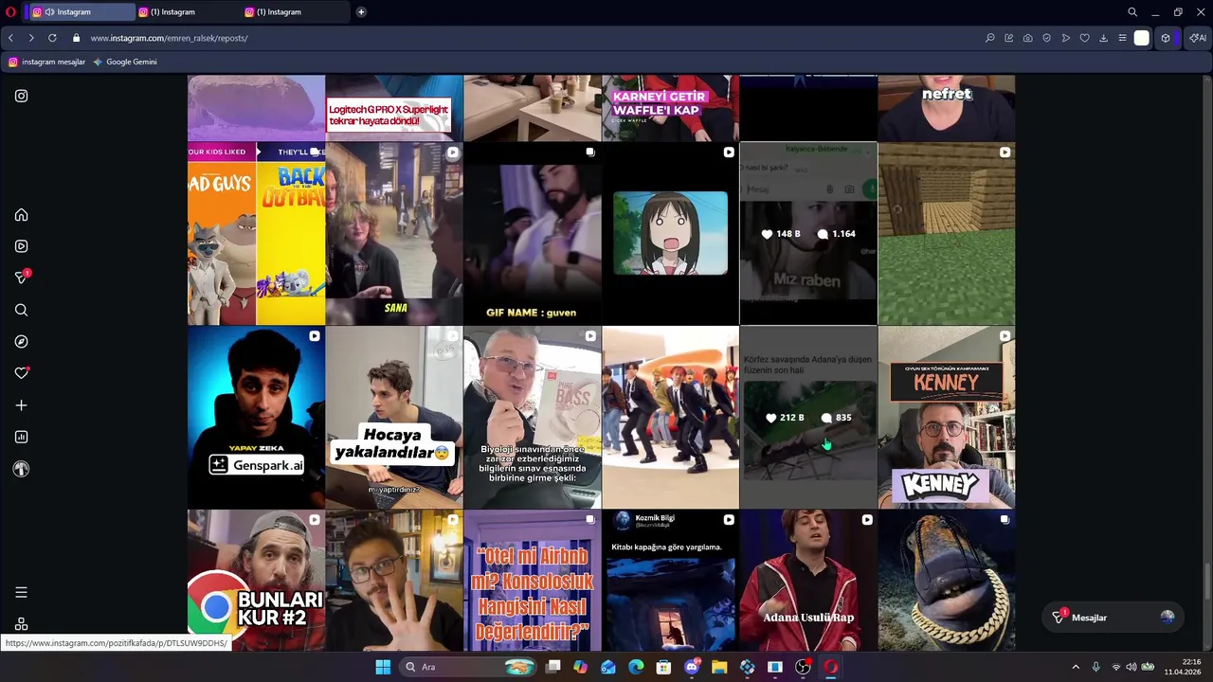Create a new post with the plus icon
This screenshot has width=1213, height=682.
point(21,405)
